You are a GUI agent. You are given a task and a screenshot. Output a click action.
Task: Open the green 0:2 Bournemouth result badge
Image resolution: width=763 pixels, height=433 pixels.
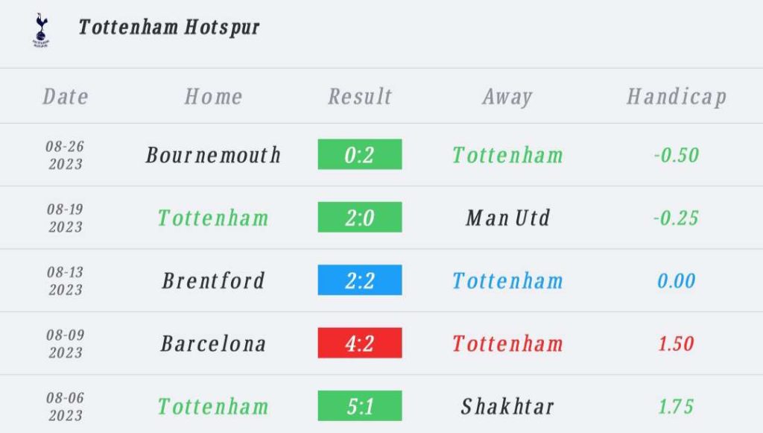click(x=360, y=154)
